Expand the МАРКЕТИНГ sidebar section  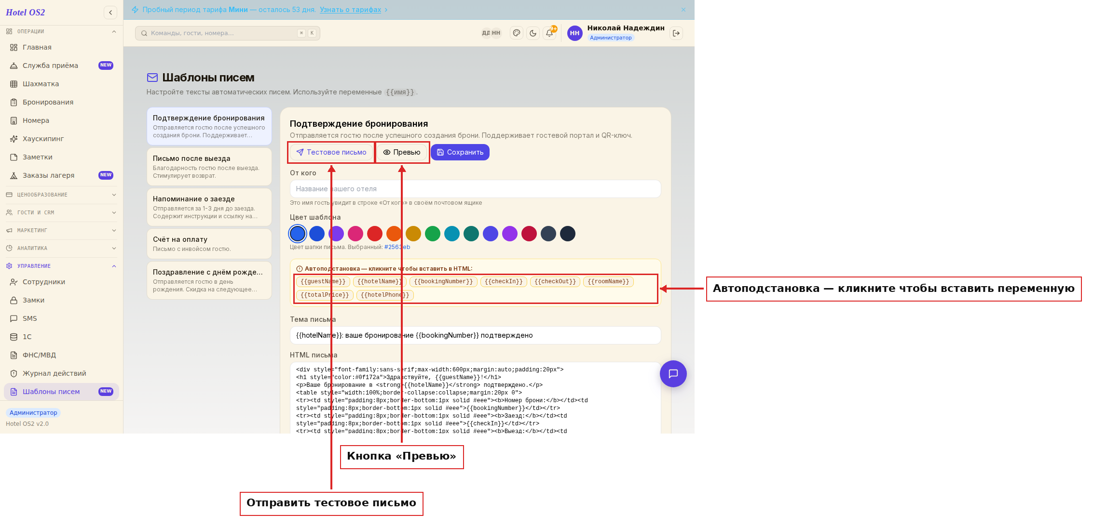[61, 230]
